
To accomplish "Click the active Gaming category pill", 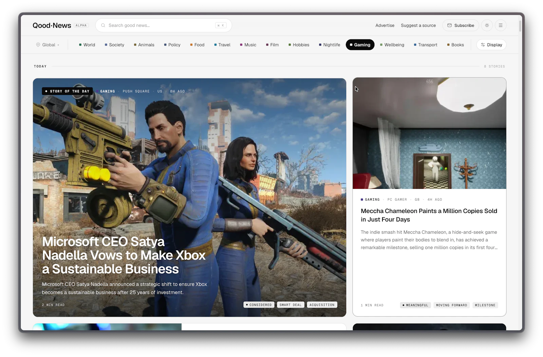I will coord(360,45).
